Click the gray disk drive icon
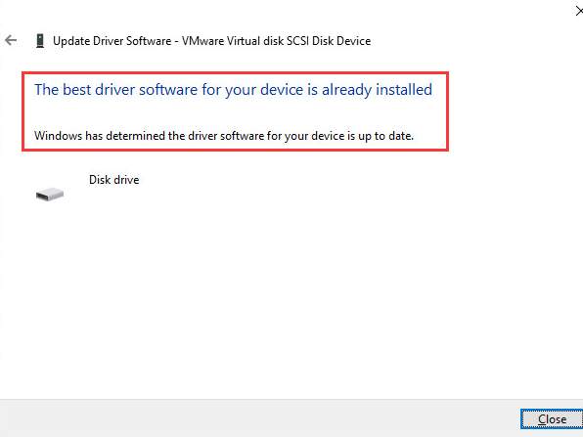 (x=50, y=194)
